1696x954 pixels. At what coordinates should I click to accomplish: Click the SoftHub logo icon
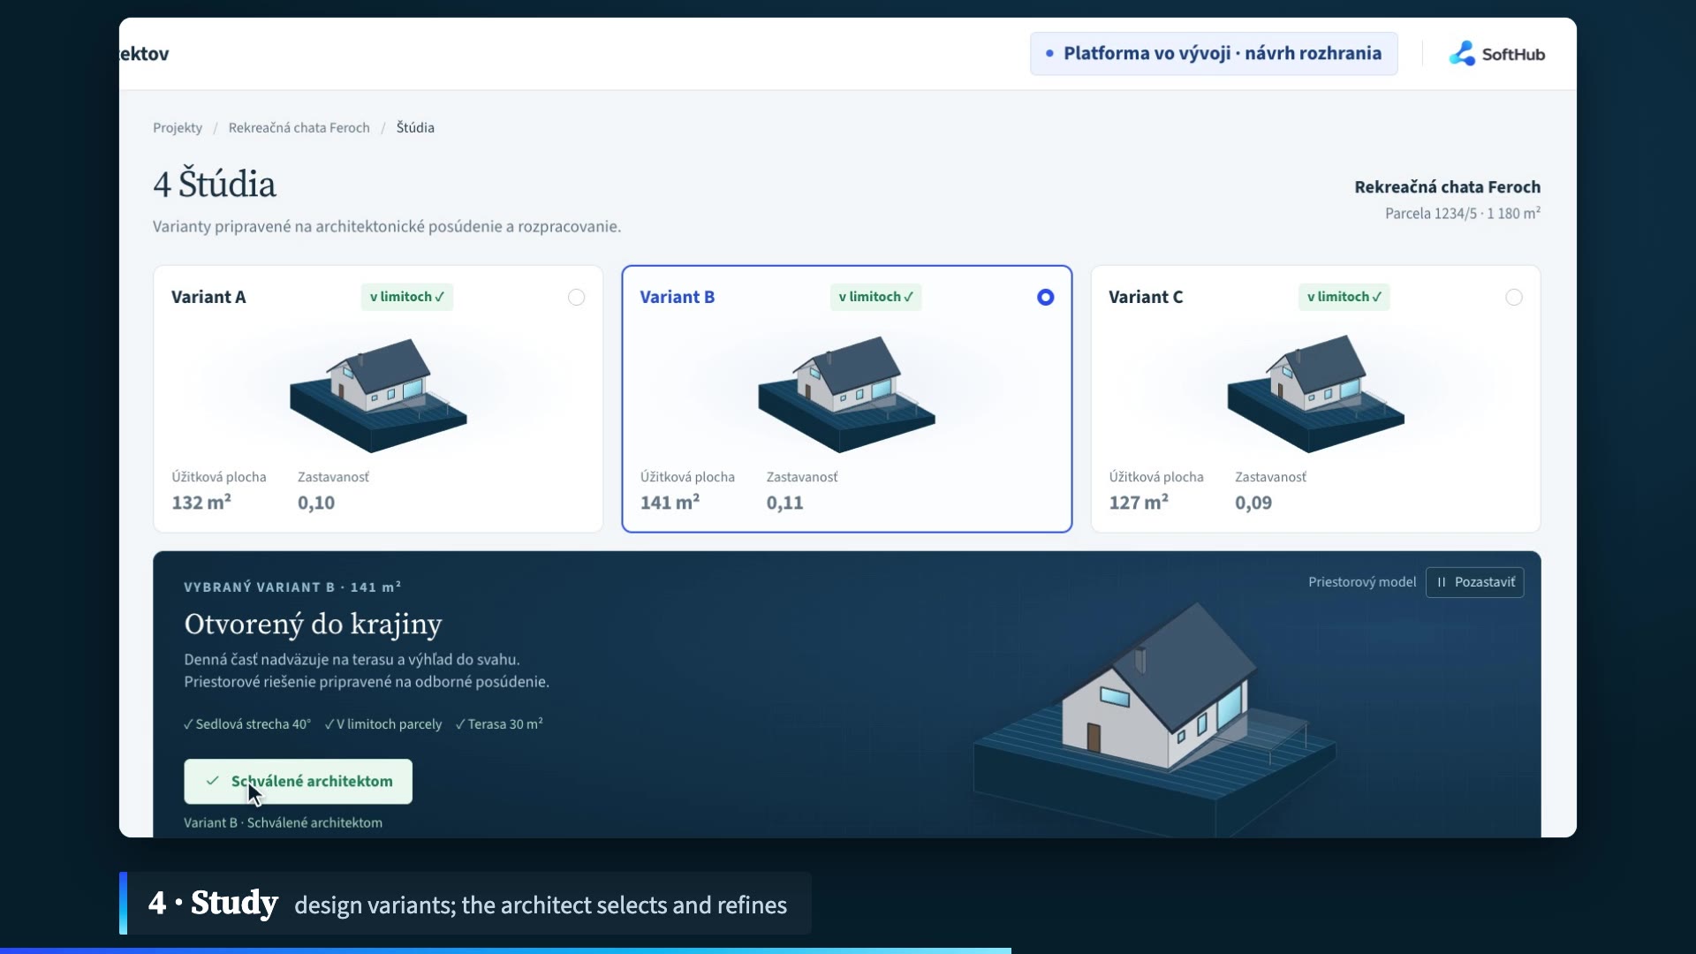point(1462,54)
